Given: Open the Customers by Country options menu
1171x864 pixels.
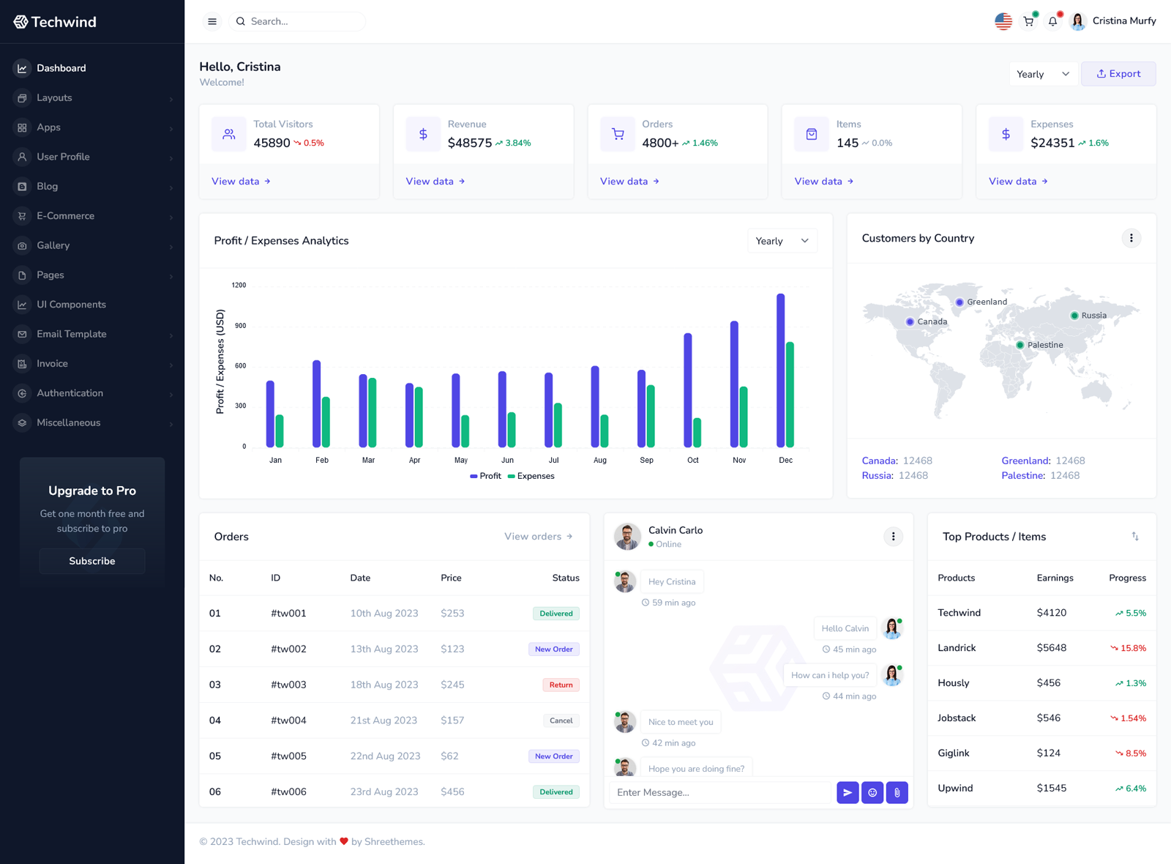Looking at the screenshot, I should click(x=1131, y=238).
